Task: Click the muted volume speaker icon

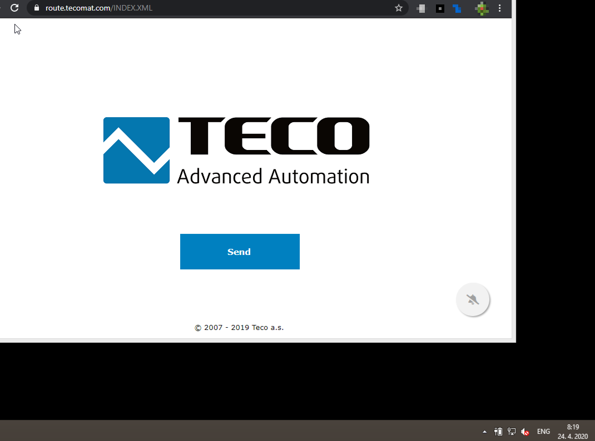Action: tap(525, 432)
